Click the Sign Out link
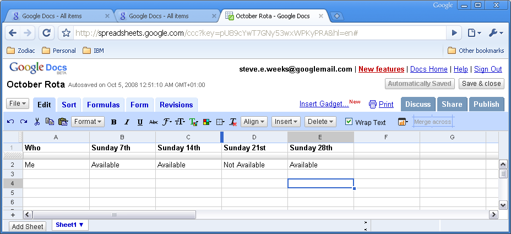Viewport: 511px width, 234px height. coord(488,69)
